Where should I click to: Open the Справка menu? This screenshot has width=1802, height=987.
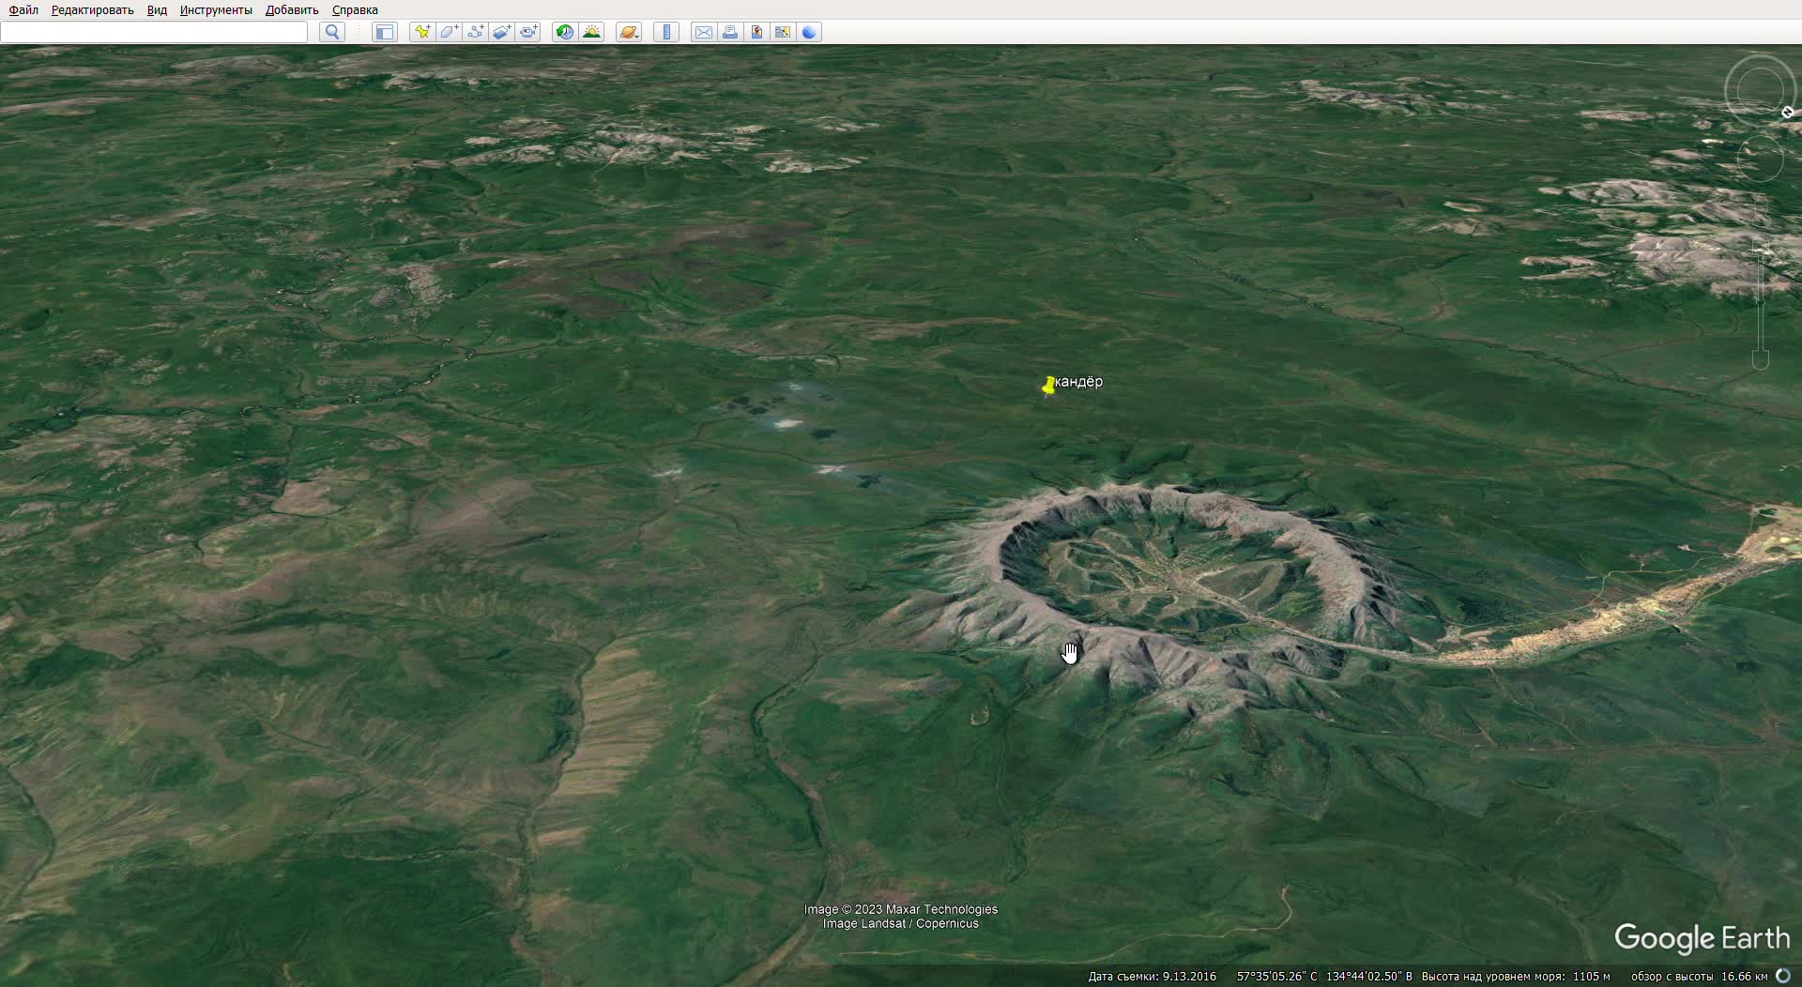355,9
